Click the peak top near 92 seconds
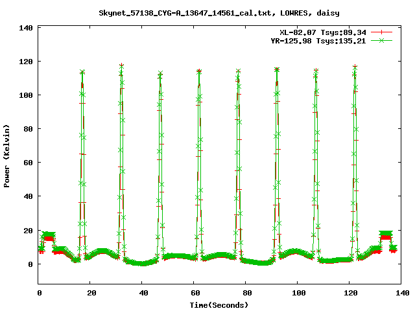 pos(277,69)
